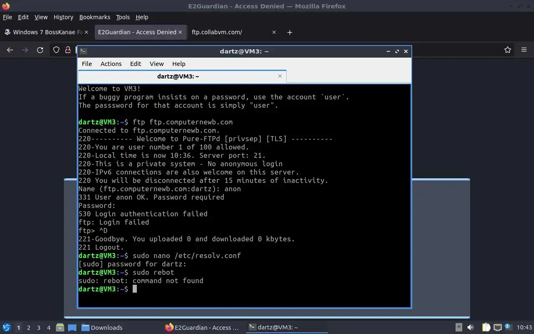Click 'Connected to ftp.computernewb.com.' line

point(149,130)
